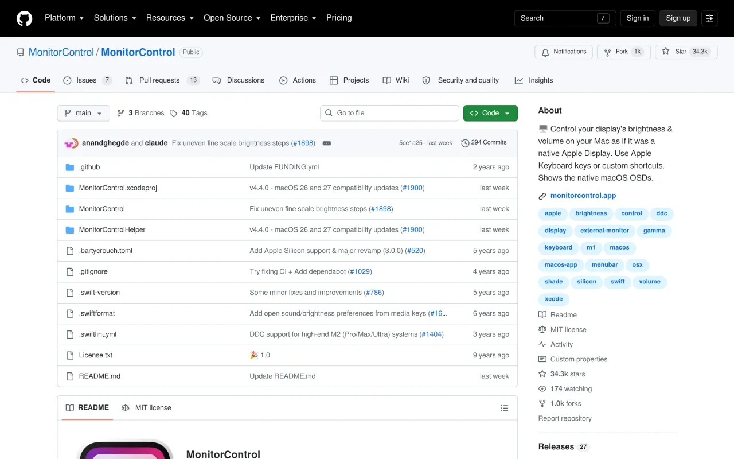Open claude co-author link

tap(156, 143)
